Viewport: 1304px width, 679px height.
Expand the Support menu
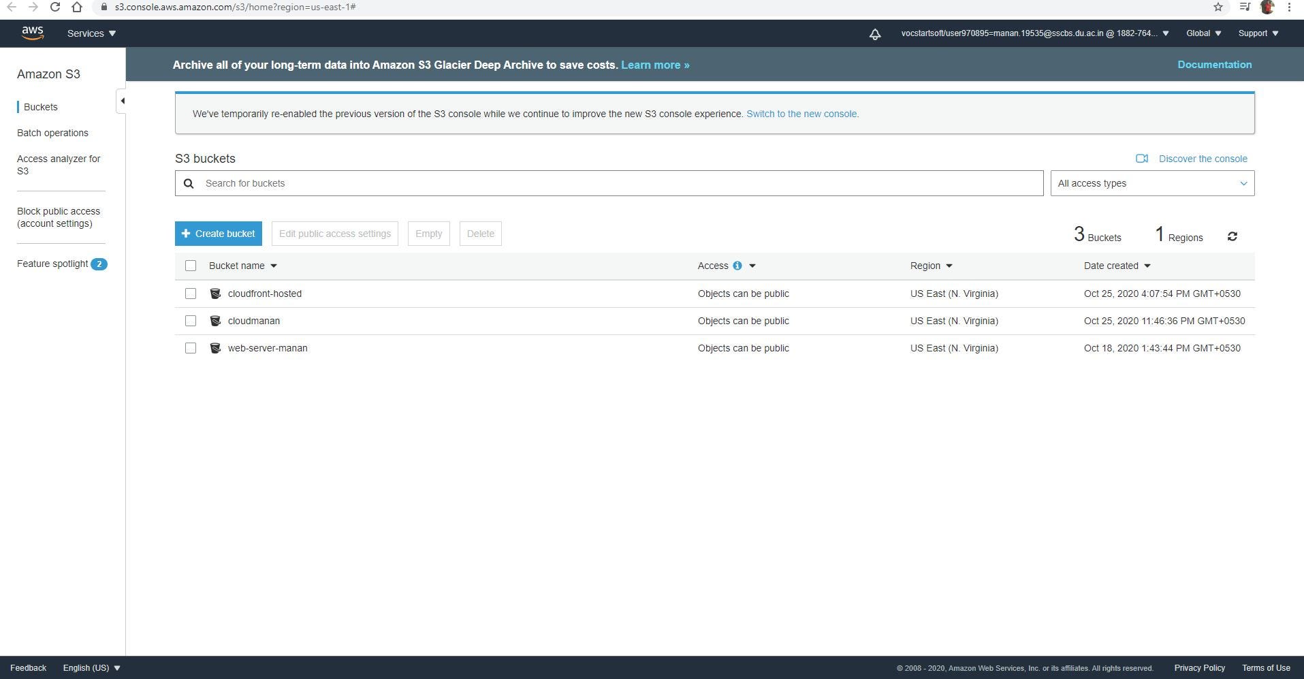click(1258, 33)
